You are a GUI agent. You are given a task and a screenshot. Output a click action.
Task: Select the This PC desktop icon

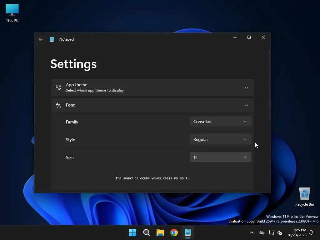tap(12, 13)
